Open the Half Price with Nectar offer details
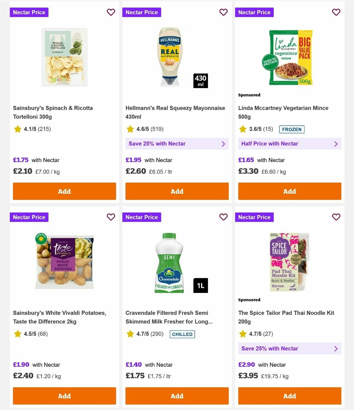 tap(289, 144)
